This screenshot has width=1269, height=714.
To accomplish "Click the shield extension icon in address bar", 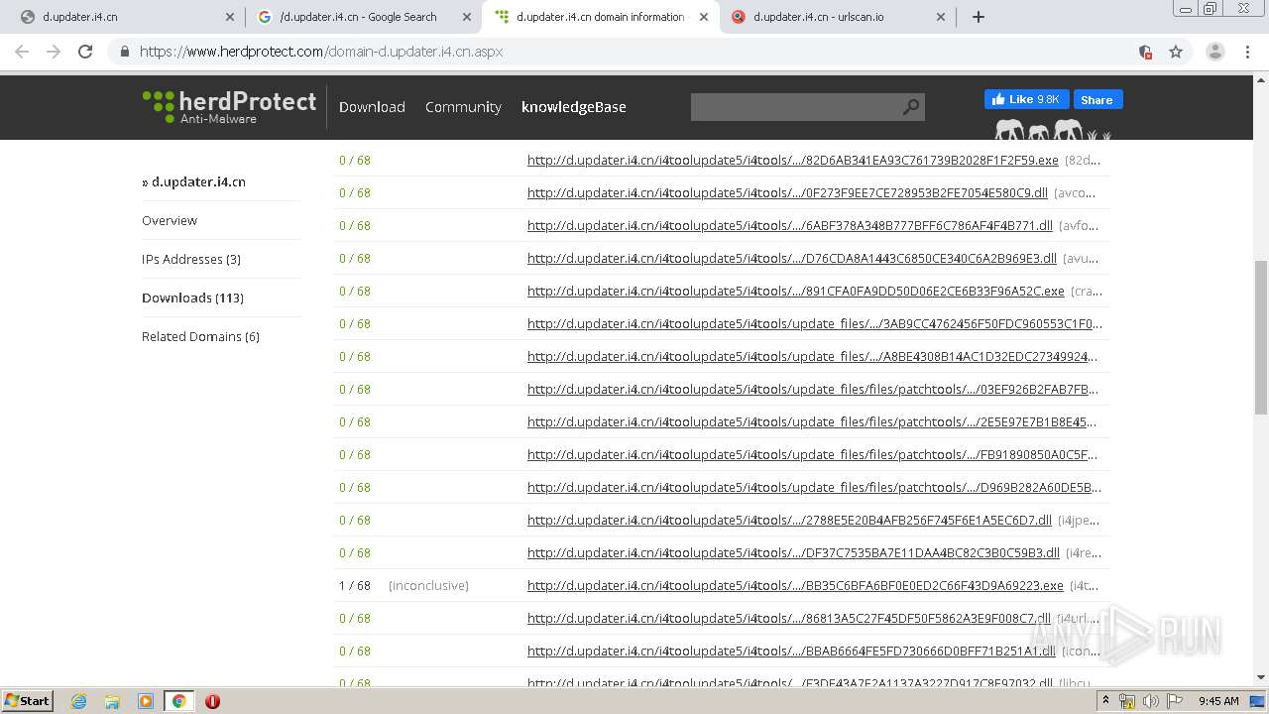I will tap(1146, 52).
